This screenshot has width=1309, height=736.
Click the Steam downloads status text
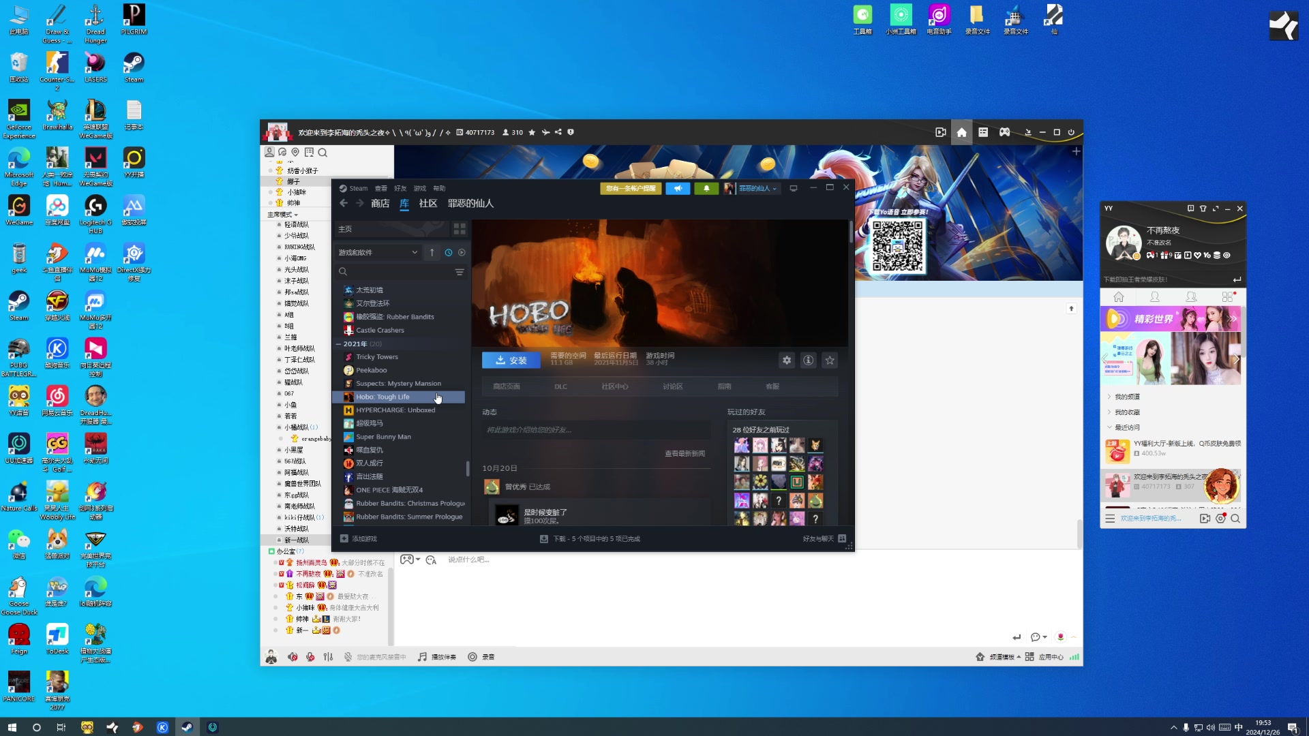[x=597, y=539]
